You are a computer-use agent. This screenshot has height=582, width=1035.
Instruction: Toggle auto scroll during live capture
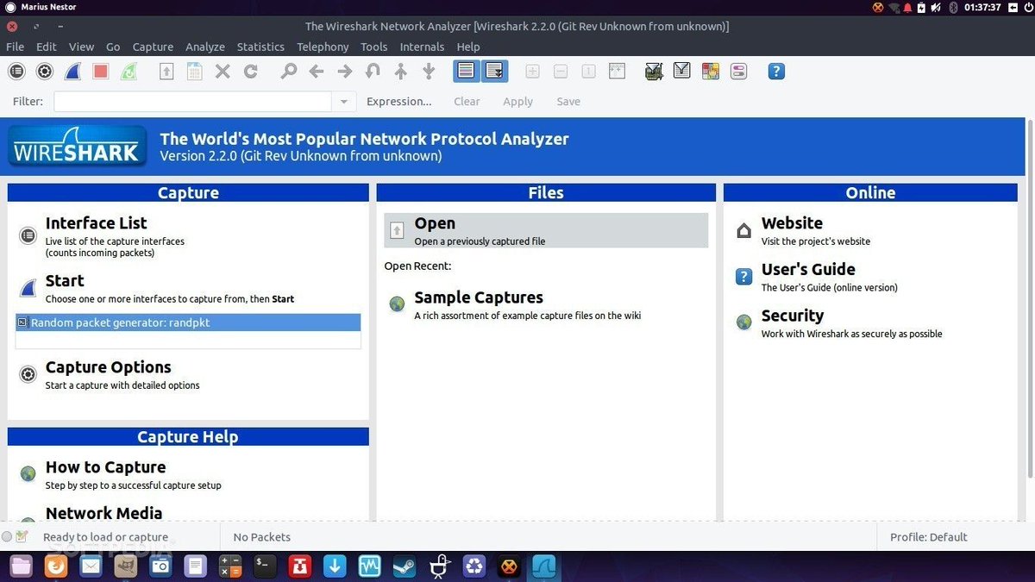494,72
